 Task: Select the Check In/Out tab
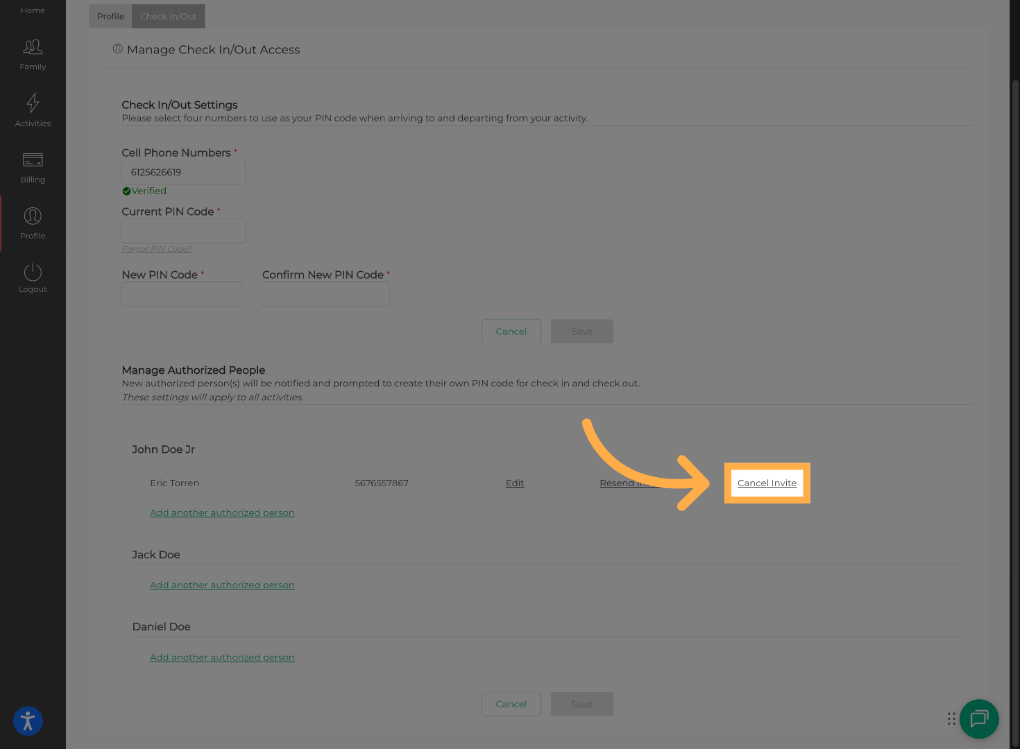point(169,16)
